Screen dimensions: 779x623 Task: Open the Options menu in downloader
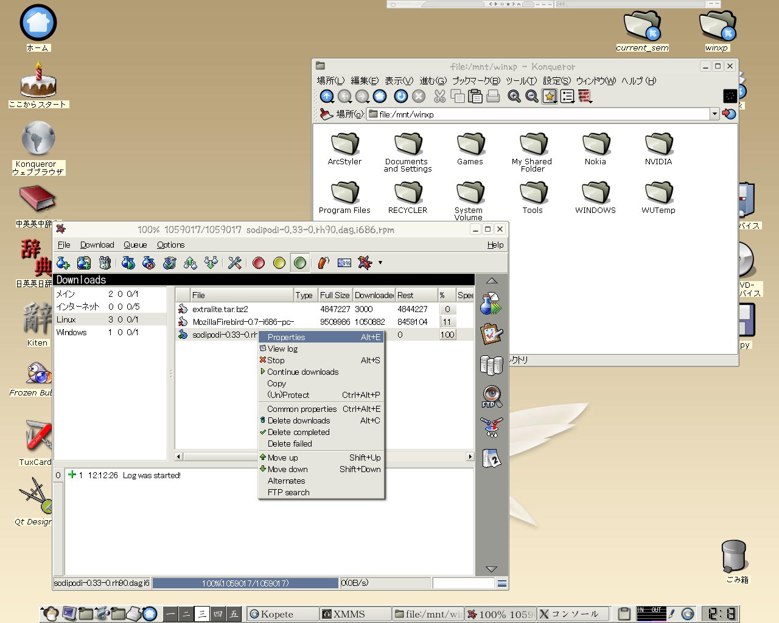[170, 245]
